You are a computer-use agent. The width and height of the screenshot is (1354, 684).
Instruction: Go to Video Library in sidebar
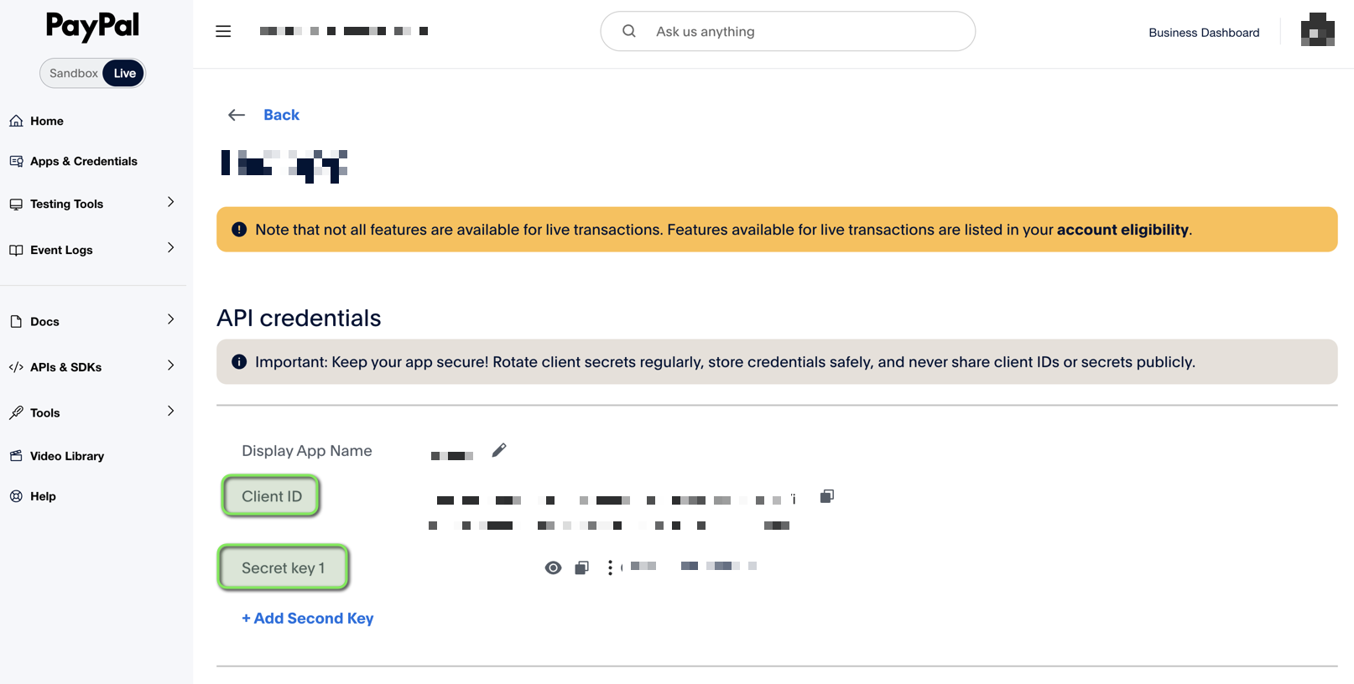67,456
